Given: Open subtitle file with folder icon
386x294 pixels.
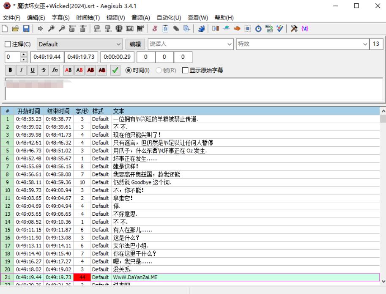Looking at the screenshot, I should [15, 29].
